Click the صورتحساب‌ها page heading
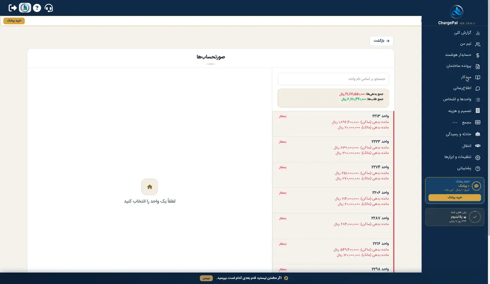Screen dimensions: 490x284 point(211,57)
